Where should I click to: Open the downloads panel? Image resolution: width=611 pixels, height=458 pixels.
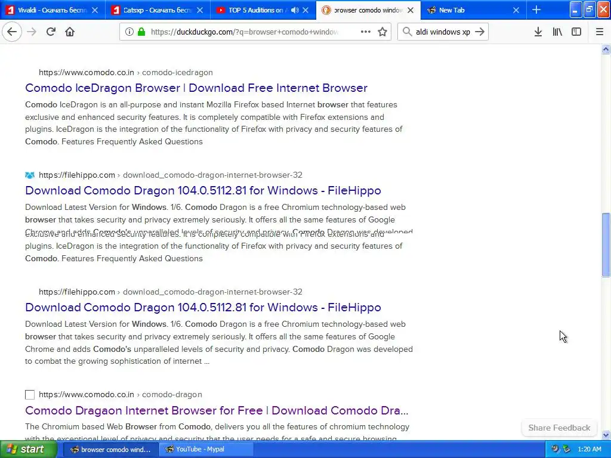pyautogui.click(x=538, y=32)
